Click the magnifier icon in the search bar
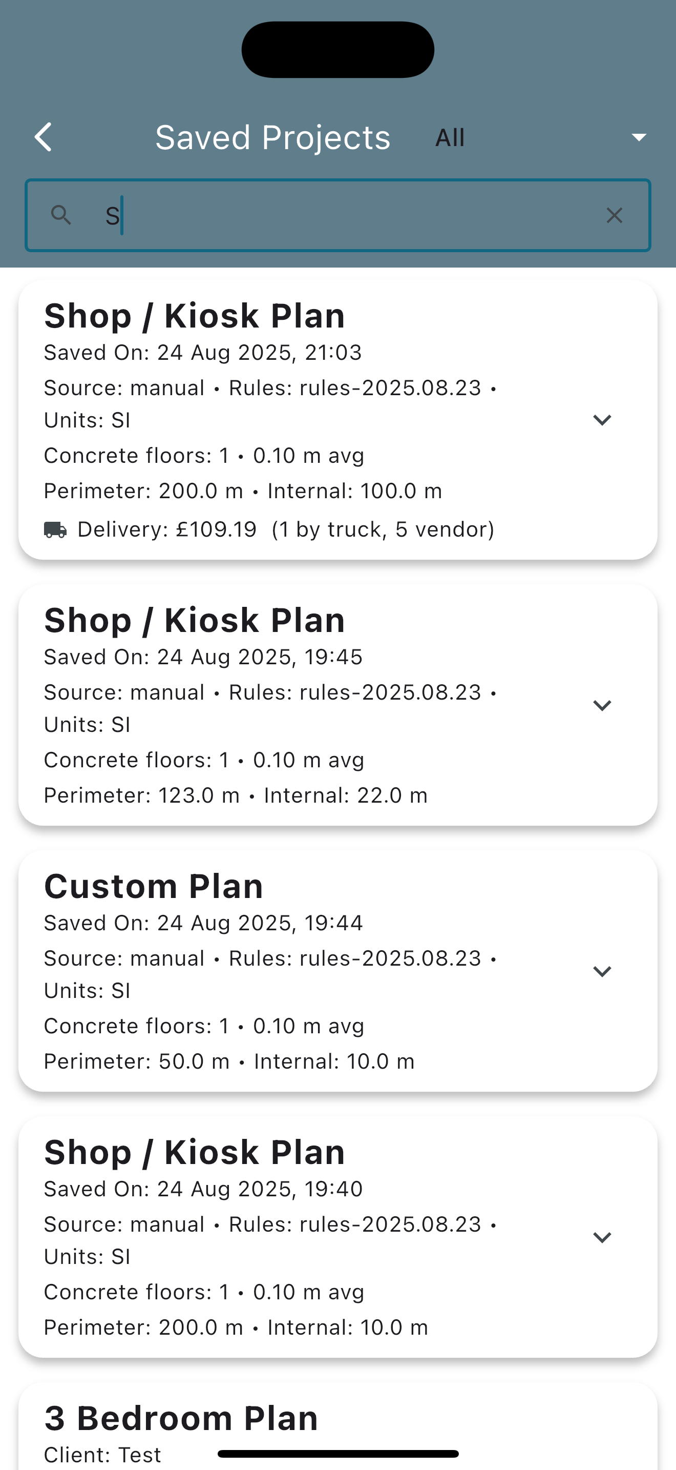The width and height of the screenshot is (676, 1470). [x=61, y=215]
